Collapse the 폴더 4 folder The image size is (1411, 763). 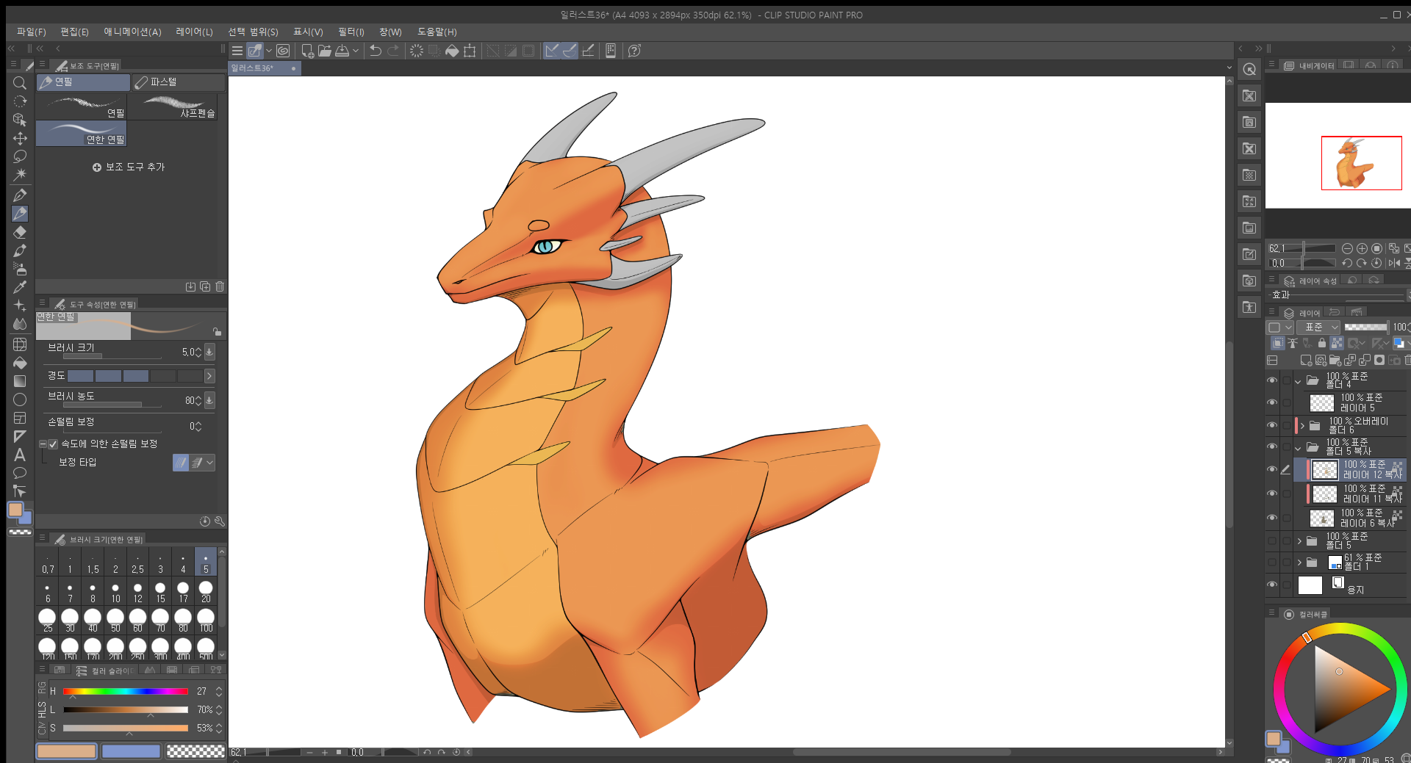[x=1298, y=381]
